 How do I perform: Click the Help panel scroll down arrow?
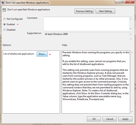132,112
